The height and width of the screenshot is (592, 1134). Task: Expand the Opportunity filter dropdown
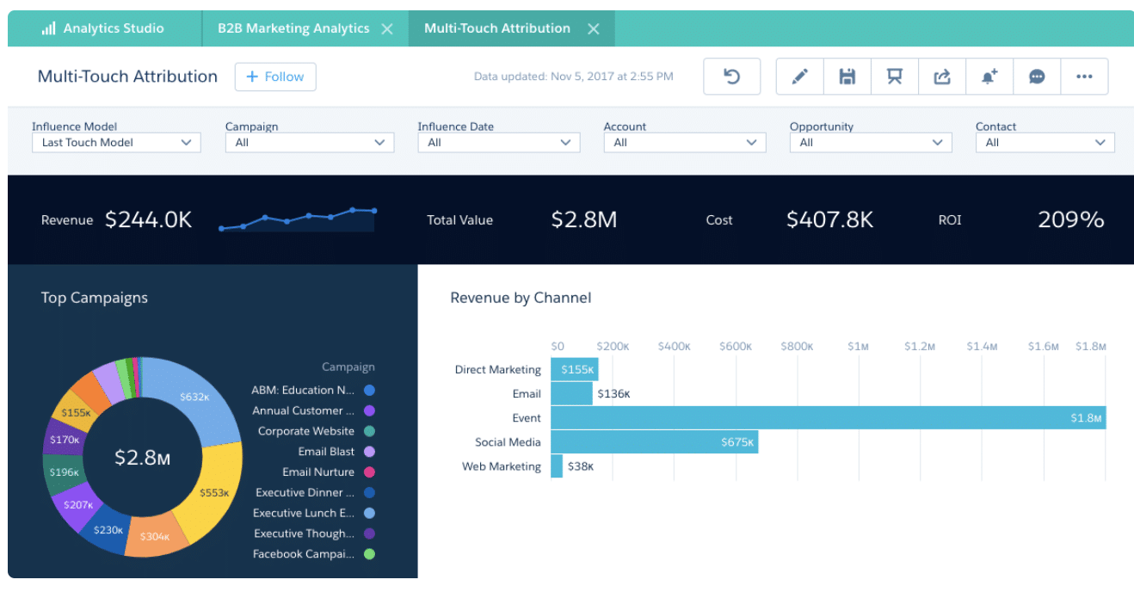click(x=870, y=142)
